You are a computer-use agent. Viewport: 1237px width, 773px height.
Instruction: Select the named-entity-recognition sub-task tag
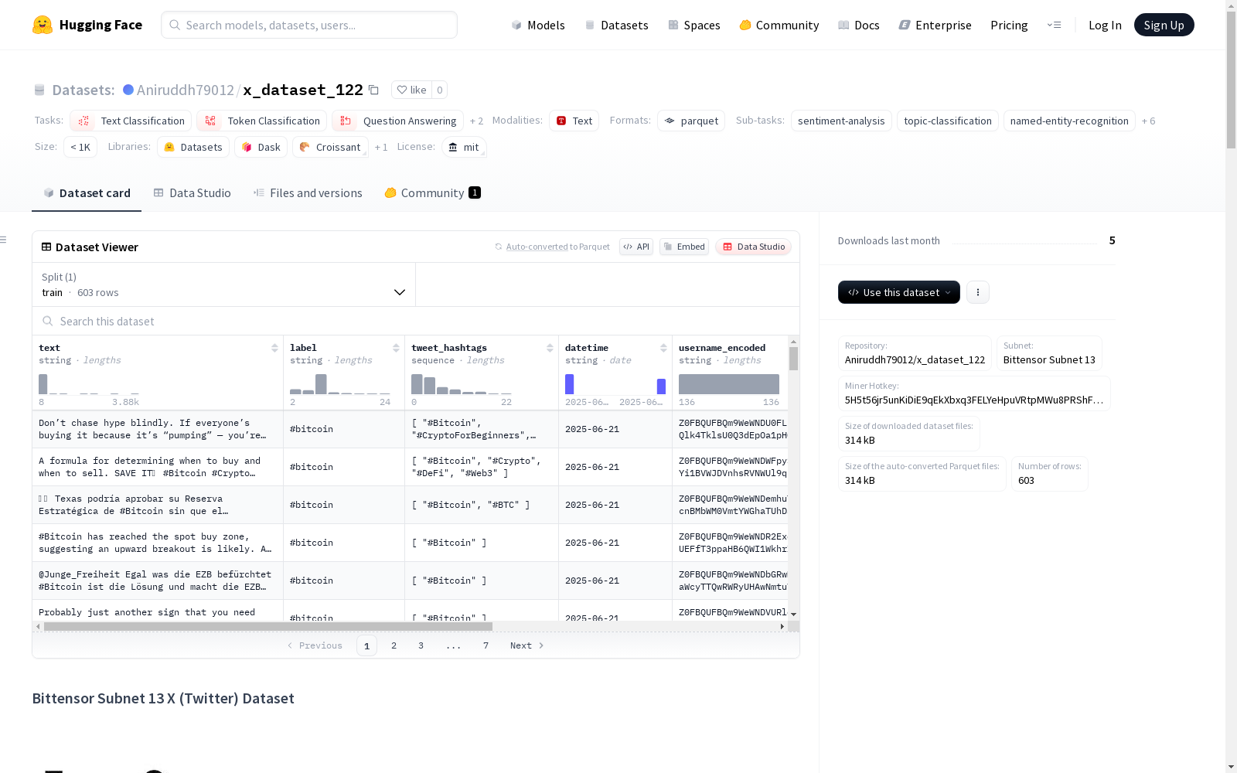click(1069, 121)
